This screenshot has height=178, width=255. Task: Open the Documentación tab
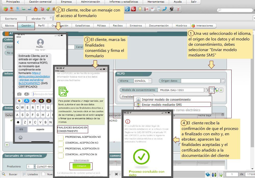[159, 26]
